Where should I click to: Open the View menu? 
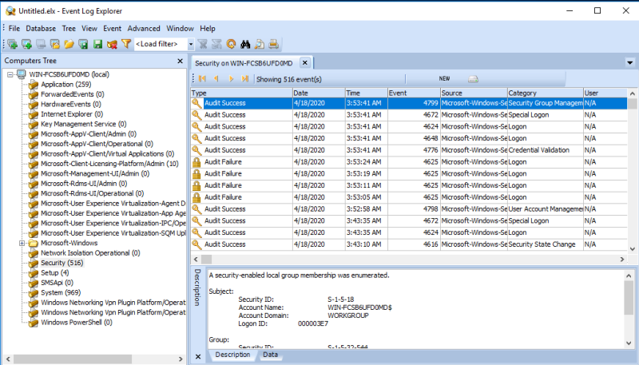click(x=89, y=29)
